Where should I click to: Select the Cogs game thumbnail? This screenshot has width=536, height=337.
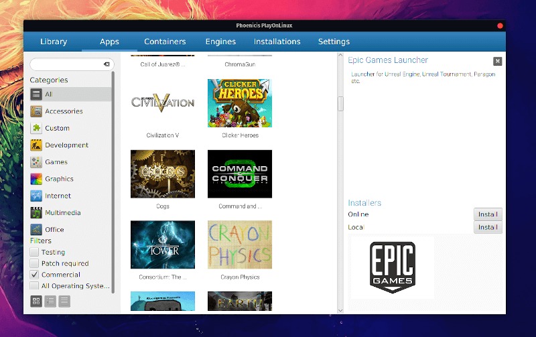(x=163, y=174)
